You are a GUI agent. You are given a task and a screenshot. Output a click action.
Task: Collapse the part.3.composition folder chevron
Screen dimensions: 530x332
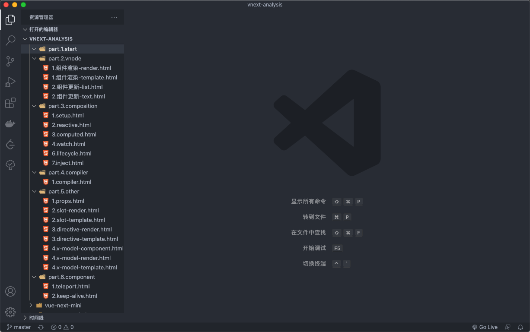coord(34,106)
